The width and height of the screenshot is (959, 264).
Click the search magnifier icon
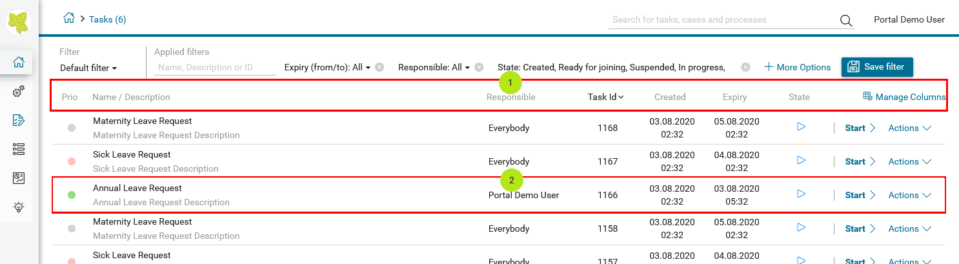[x=846, y=21]
